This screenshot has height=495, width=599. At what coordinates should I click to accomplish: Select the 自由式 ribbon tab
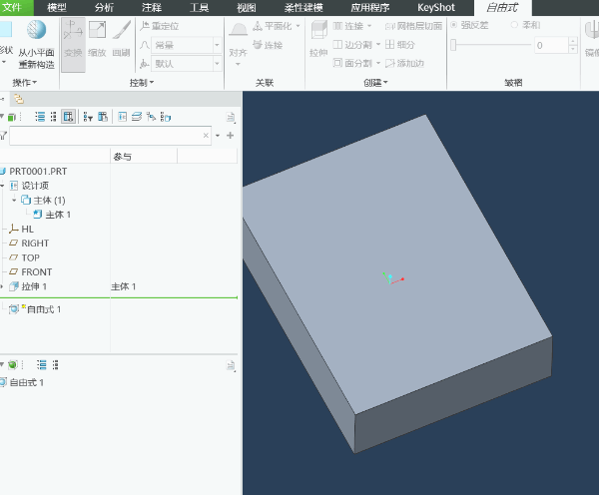point(502,8)
